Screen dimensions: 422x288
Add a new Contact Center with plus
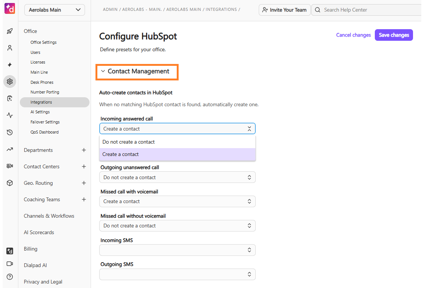pos(84,166)
